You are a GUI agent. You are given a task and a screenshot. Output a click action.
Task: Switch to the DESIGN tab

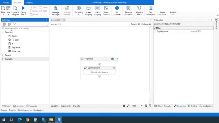tap(17, 2)
